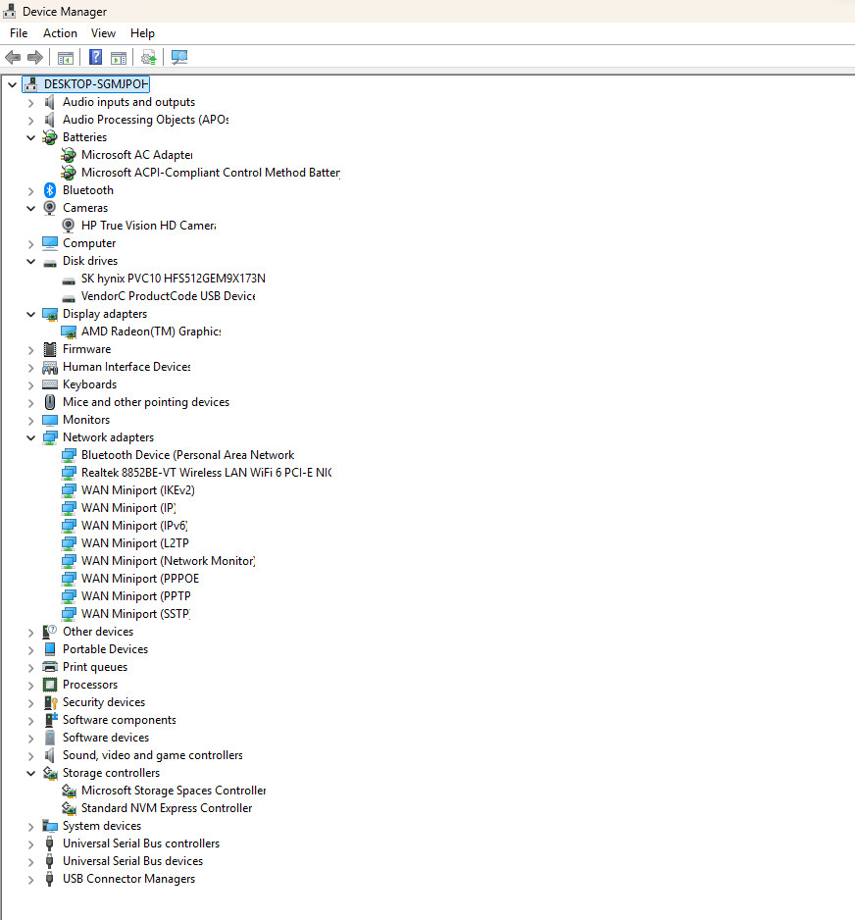This screenshot has height=920, width=855.
Task: Select WAN Miniport (PPTP)
Action: click(x=136, y=595)
